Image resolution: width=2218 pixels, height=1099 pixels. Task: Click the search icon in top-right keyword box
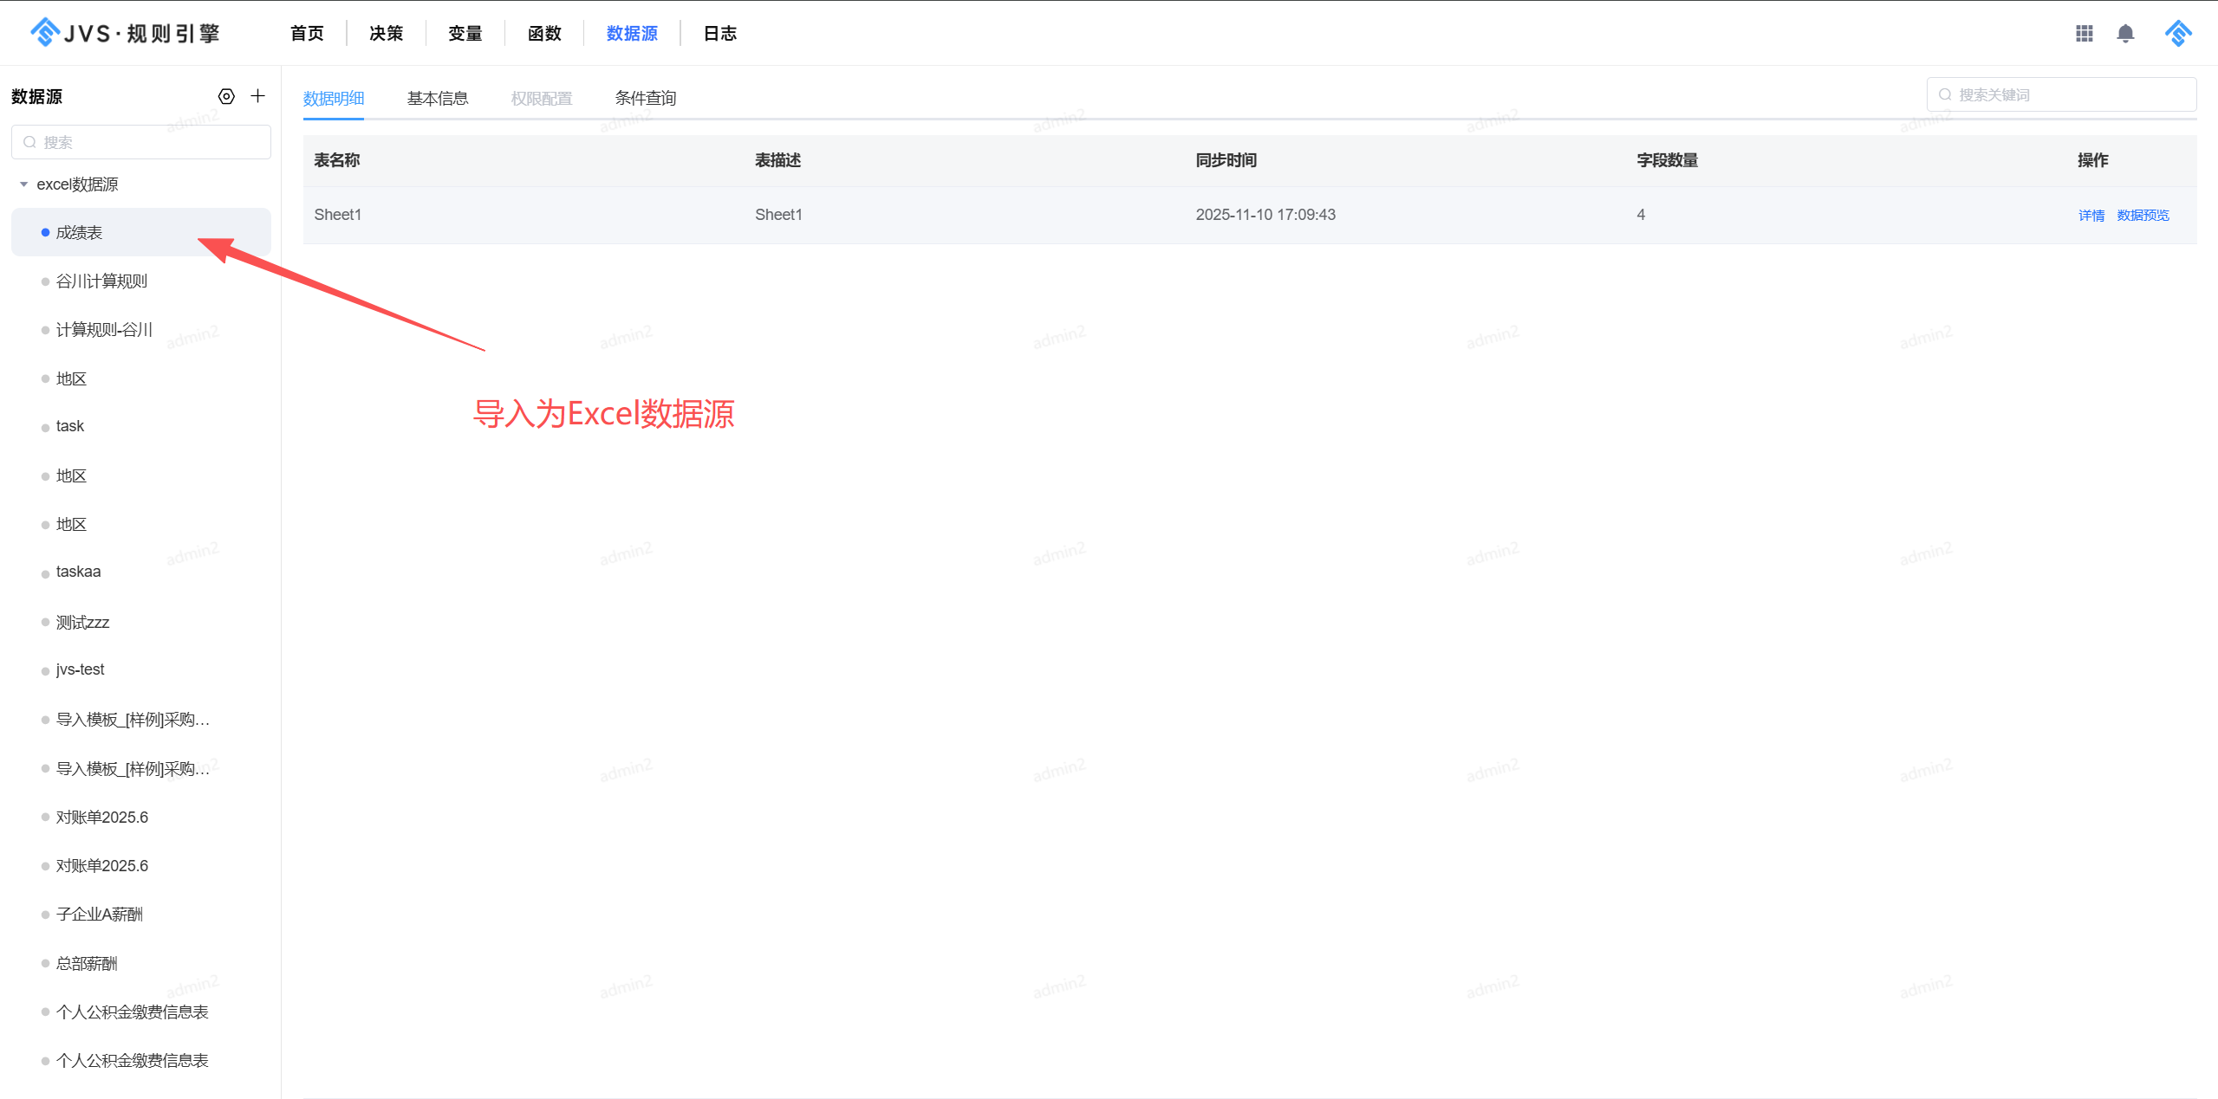[x=1944, y=94]
